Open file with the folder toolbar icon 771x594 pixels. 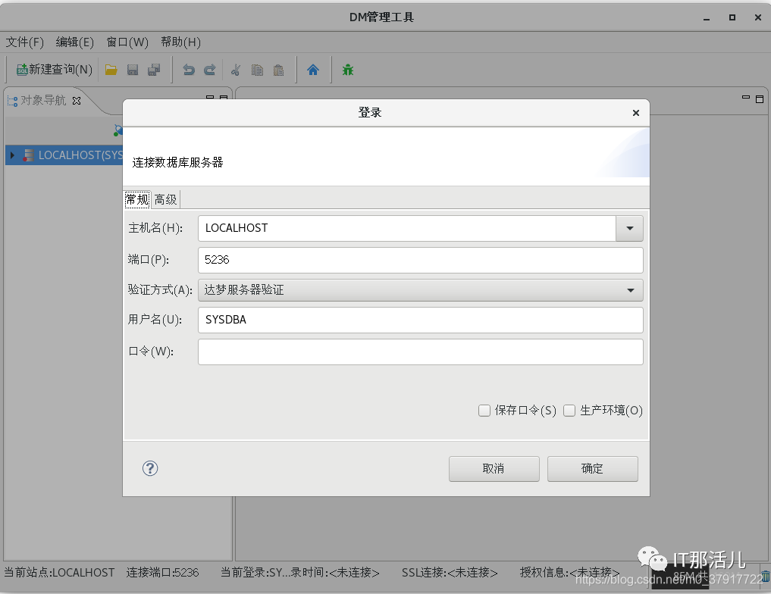[x=111, y=70]
